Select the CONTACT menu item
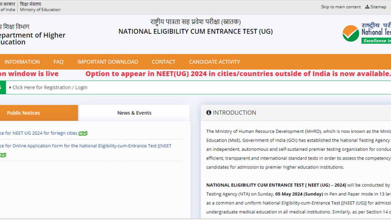The image size is (391, 220). pos(163,62)
